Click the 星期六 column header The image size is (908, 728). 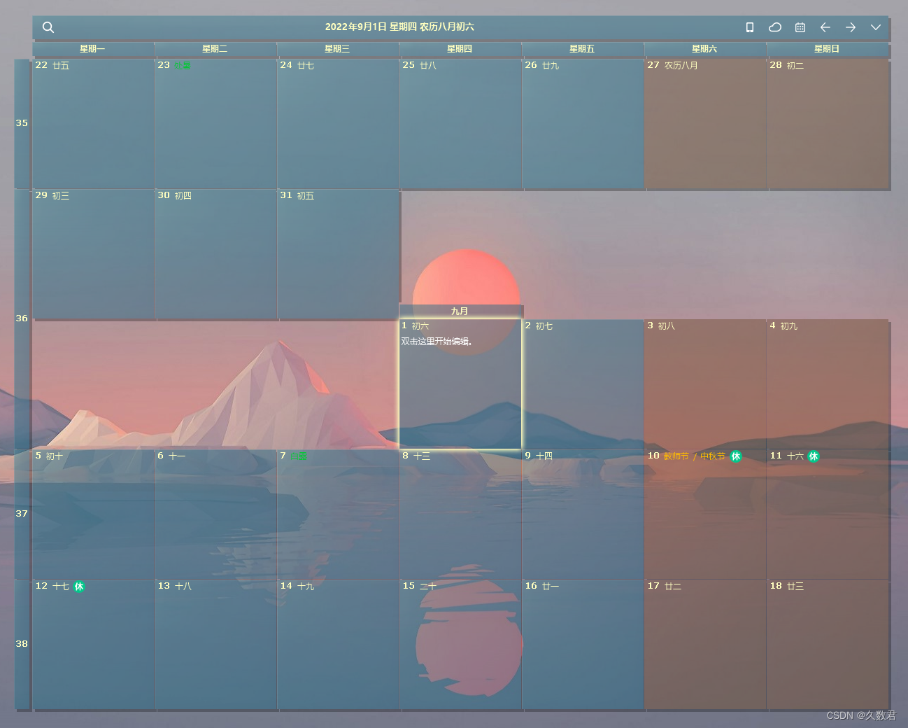pyautogui.click(x=704, y=49)
